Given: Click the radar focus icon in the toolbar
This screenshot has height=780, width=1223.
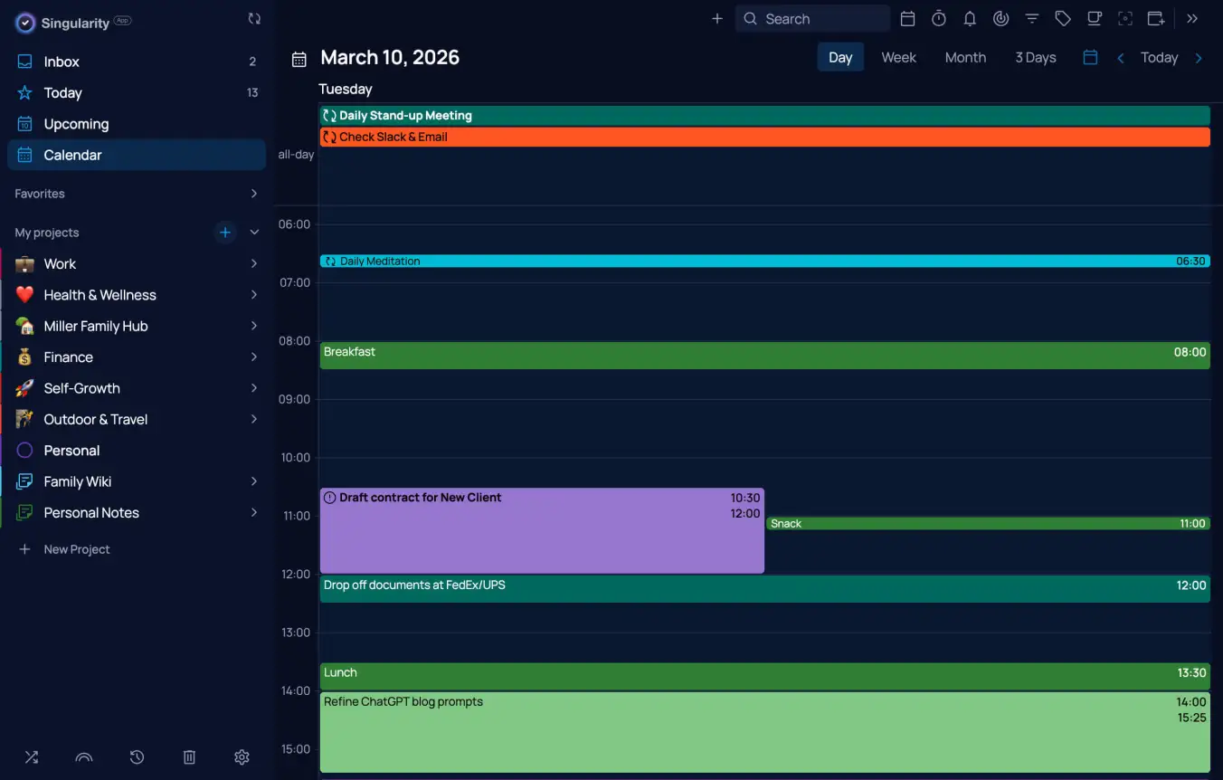Looking at the screenshot, I should pos(1000,19).
